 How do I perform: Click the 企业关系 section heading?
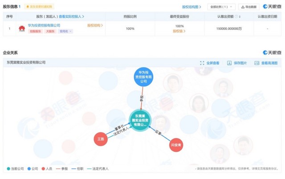pos(10,53)
